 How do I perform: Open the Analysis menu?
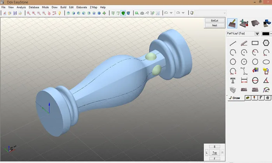coord(21,7)
